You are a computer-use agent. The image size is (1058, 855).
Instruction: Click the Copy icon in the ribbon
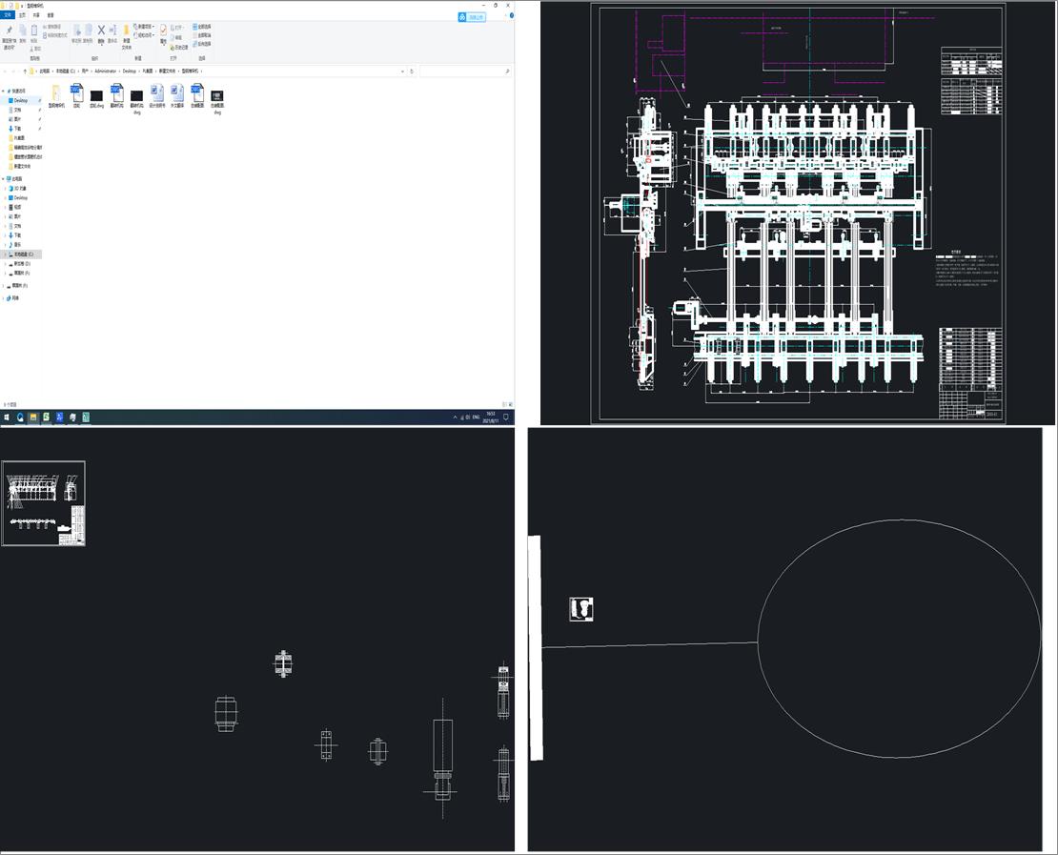click(22, 31)
